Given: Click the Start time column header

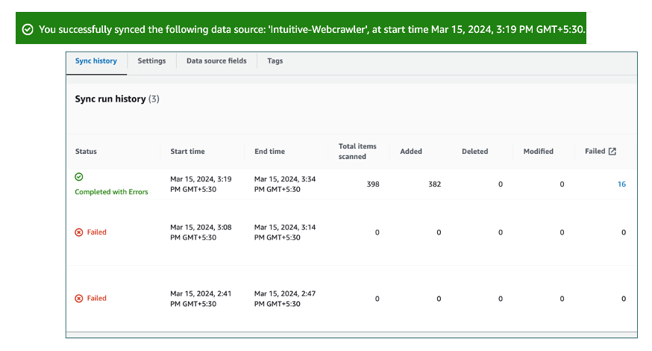Looking at the screenshot, I should click(x=187, y=152).
